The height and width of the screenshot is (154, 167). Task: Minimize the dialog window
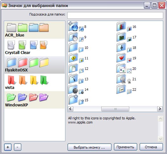[147, 5]
